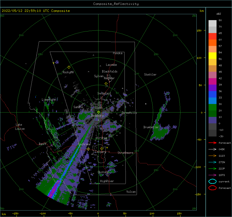Click the 18TS legend text
Viewport: 232px width, 217px height.
point(222,175)
